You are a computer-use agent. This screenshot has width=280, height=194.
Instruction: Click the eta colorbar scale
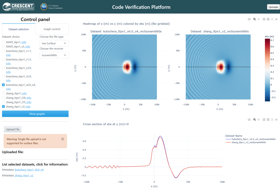coord(267,70)
